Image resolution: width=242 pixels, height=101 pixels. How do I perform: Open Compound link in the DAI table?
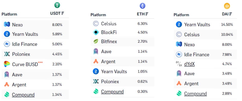[195, 94]
